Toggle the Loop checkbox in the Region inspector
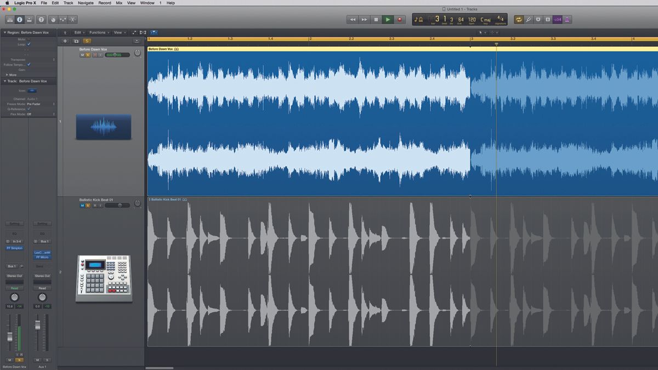This screenshot has height=370, width=658. pyautogui.click(x=29, y=44)
